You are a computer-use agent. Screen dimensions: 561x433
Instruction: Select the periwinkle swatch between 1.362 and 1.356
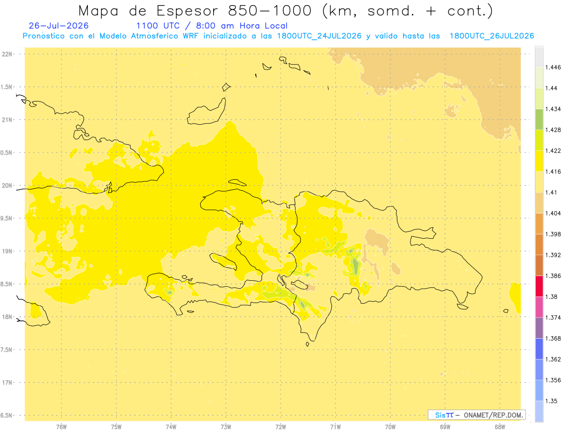[539, 369]
